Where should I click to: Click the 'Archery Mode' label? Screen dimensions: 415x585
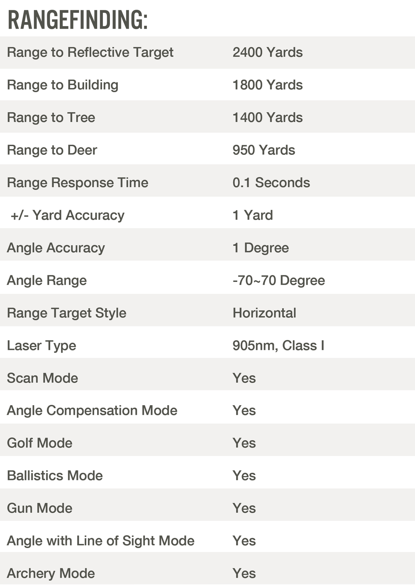(x=51, y=573)
